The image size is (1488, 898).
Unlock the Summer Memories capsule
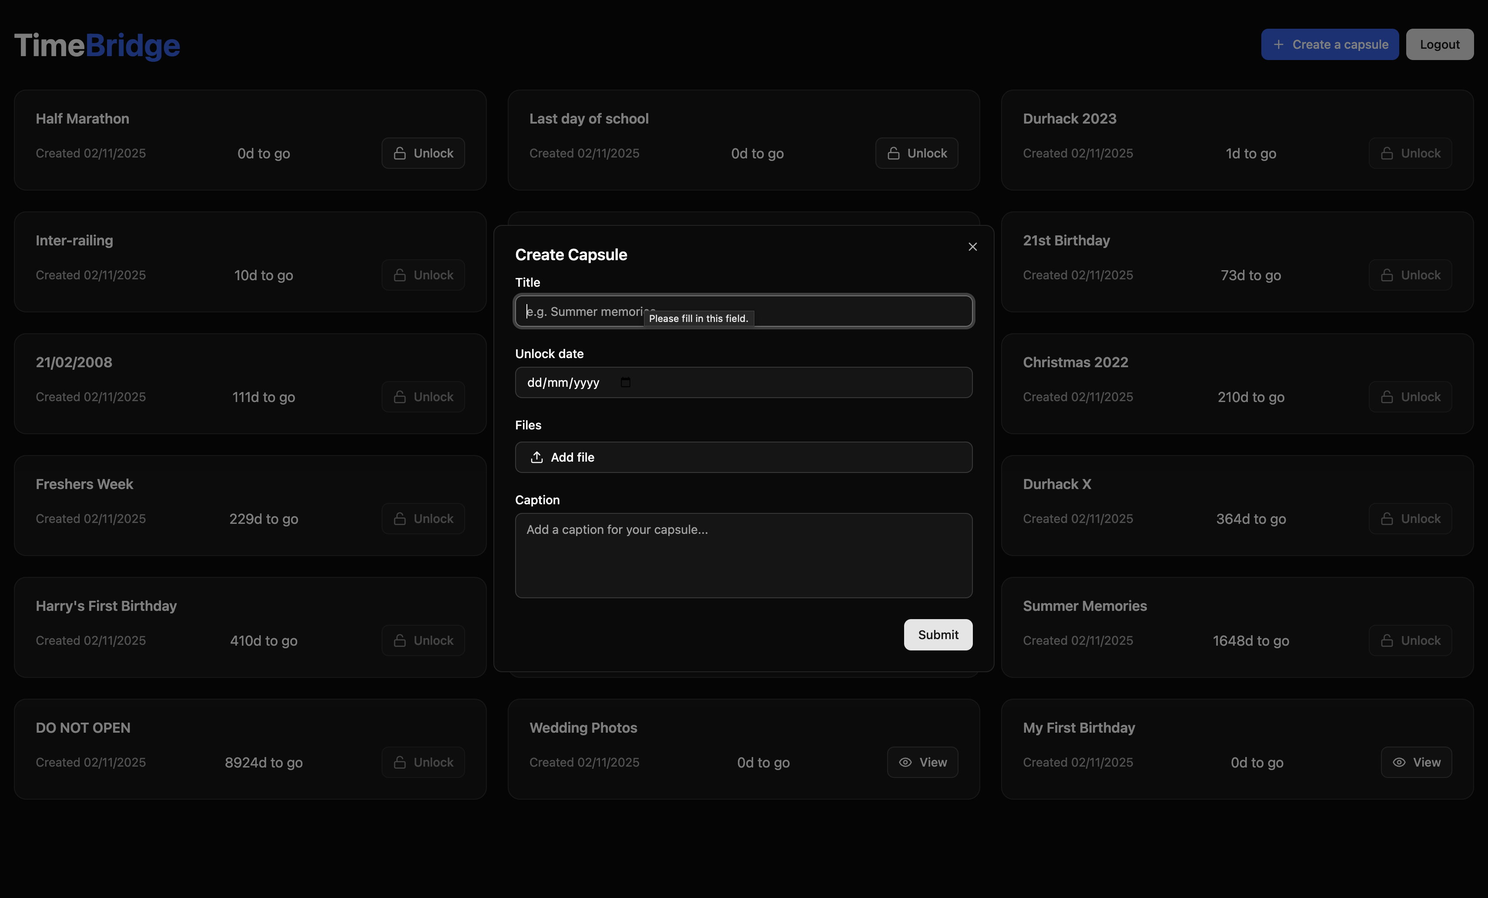pyautogui.click(x=1410, y=641)
